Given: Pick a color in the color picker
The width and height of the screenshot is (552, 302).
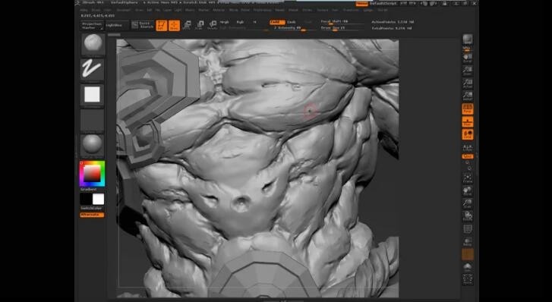Looking at the screenshot, I should (x=92, y=174).
